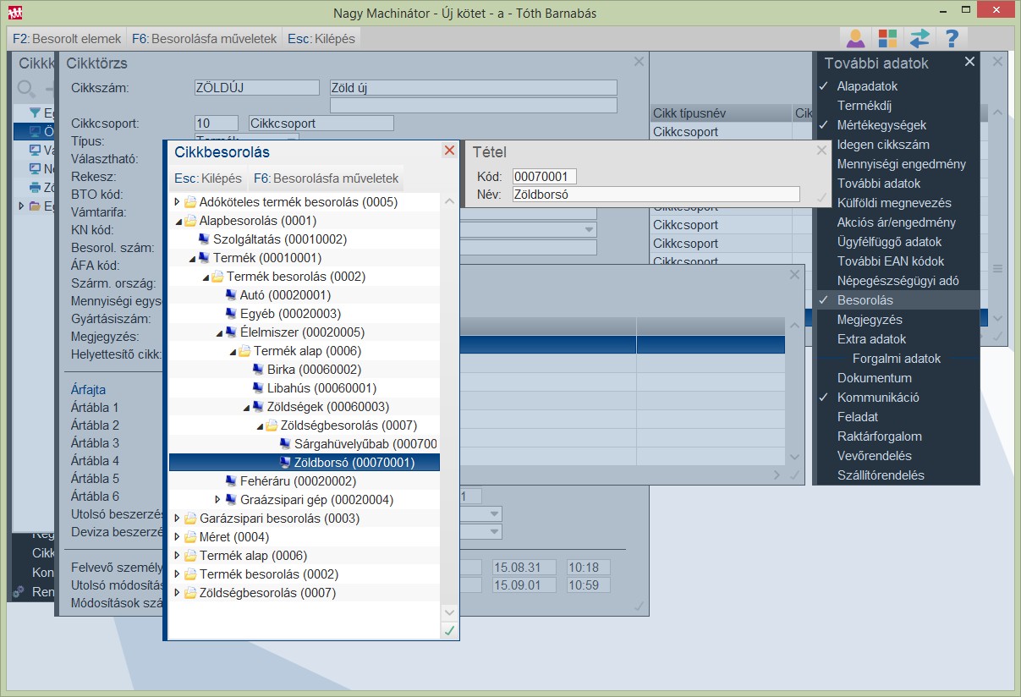
Task: Click the swap arrows icon in toolbar
Action: (x=919, y=39)
